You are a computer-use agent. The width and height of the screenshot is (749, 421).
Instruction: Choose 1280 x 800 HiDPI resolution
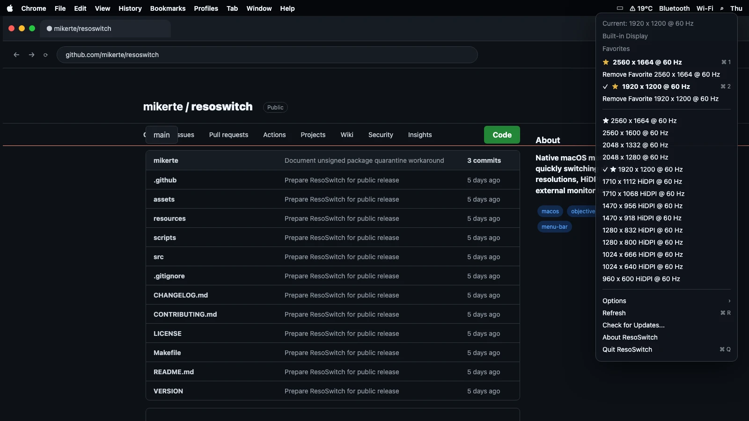(667, 242)
